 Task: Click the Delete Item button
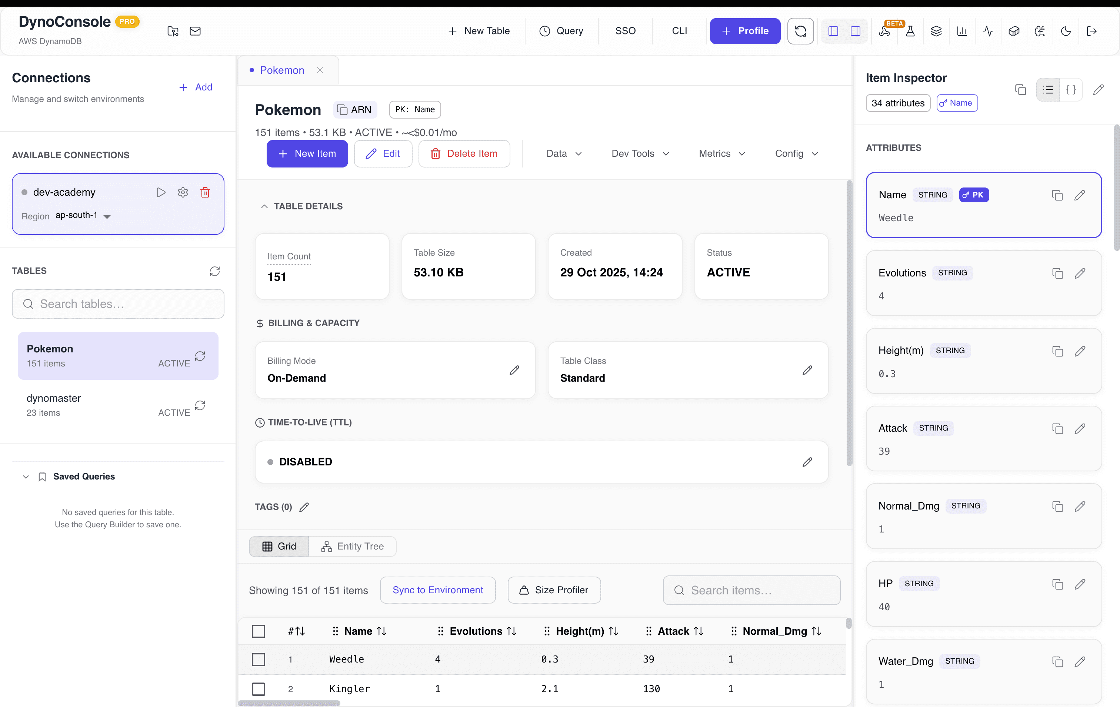(464, 154)
